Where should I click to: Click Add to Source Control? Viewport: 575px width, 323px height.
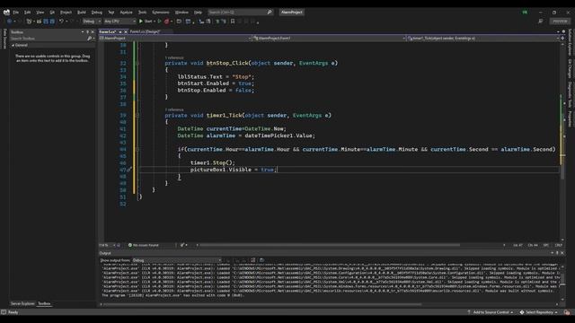pyautogui.click(x=490, y=312)
